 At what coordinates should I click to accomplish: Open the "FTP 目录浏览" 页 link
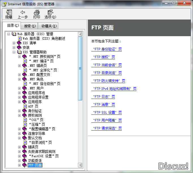(x=107, y=73)
